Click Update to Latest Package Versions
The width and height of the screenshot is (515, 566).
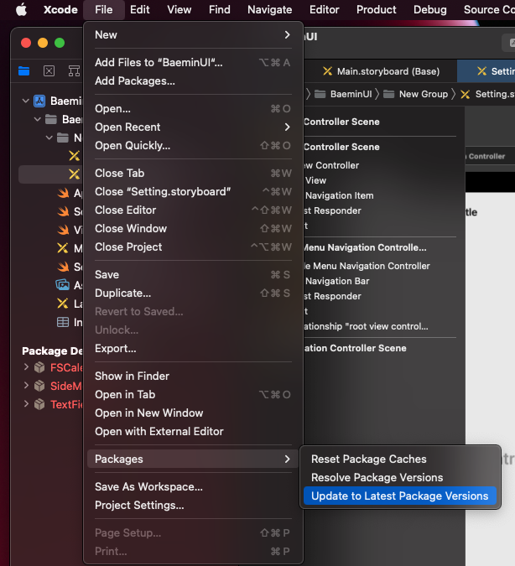[x=400, y=496]
